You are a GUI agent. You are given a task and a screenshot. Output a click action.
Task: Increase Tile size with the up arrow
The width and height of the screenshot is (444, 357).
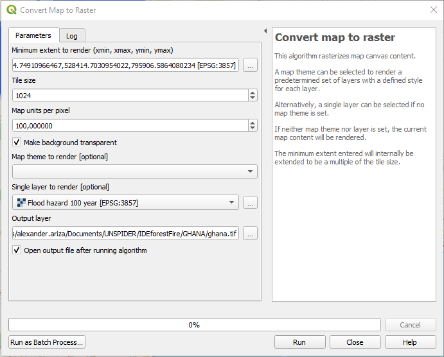click(253, 92)
